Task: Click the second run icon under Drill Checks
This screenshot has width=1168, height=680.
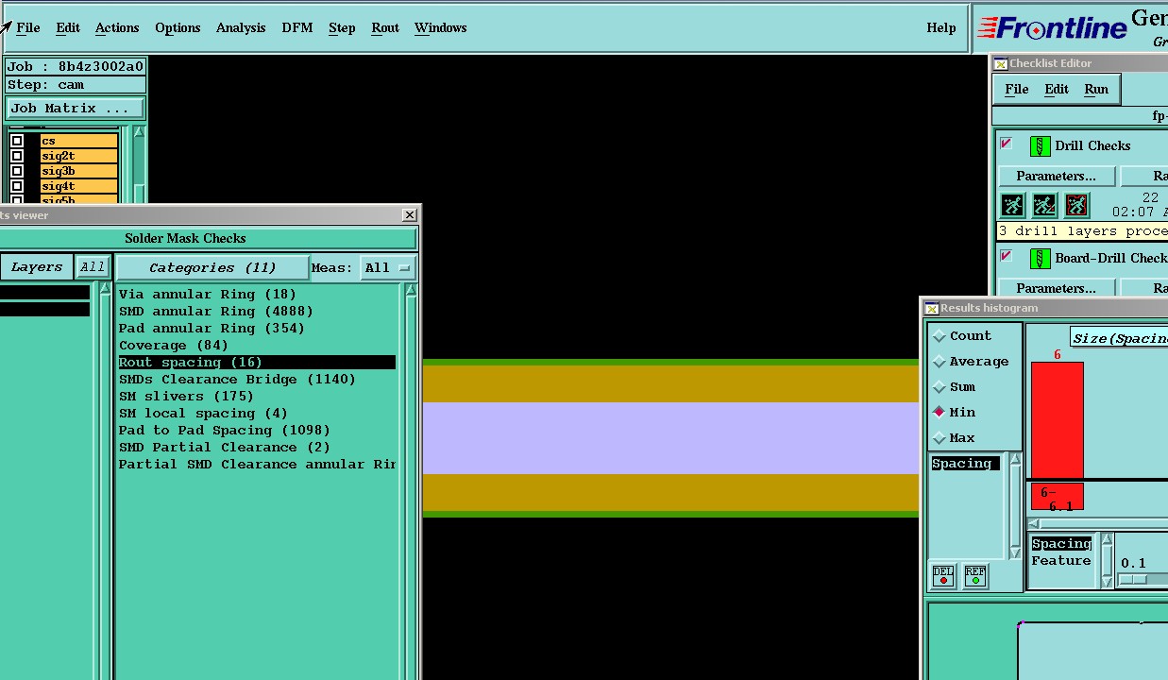Action: point(1044,205)
